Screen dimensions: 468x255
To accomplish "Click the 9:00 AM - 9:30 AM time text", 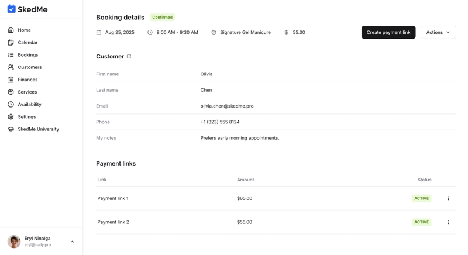I will coord(177,32).
